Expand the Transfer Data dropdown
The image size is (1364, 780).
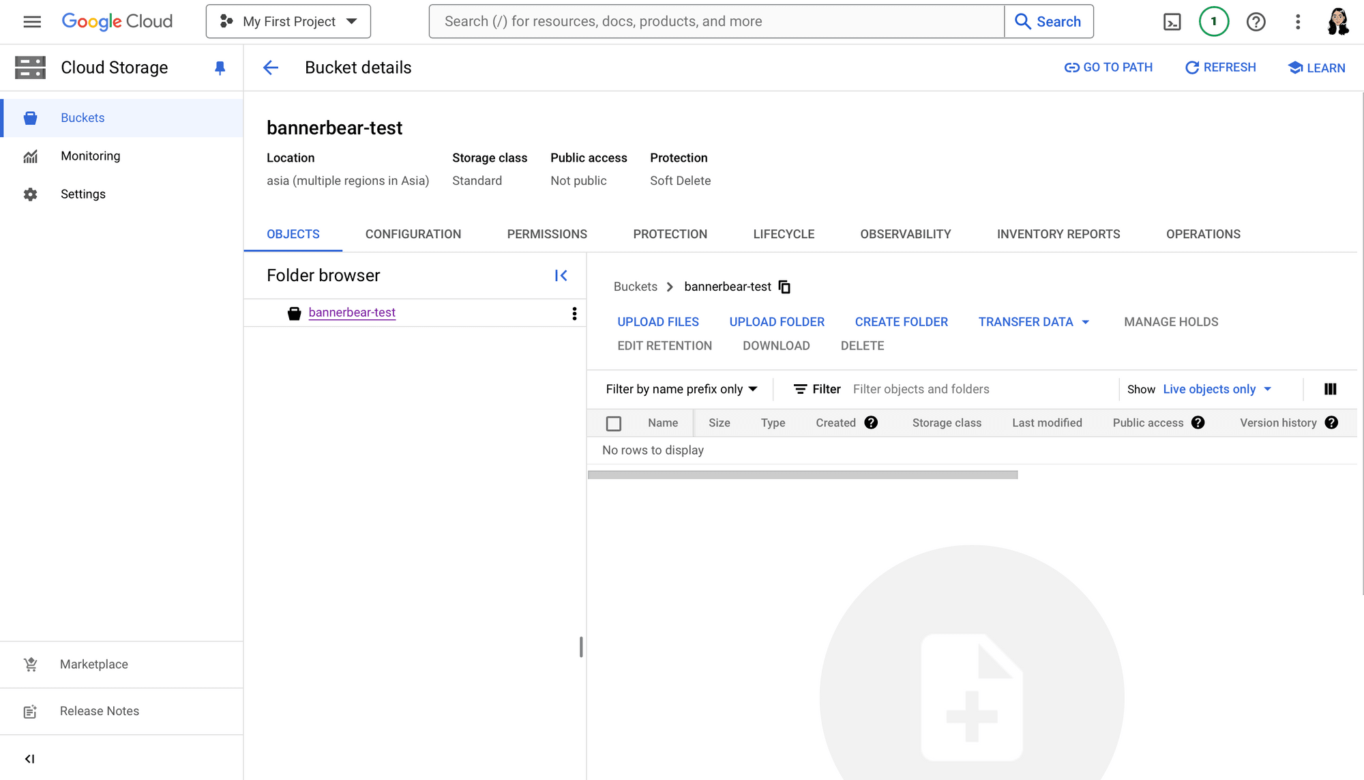pyautogui.click(x=1033, y=321)
